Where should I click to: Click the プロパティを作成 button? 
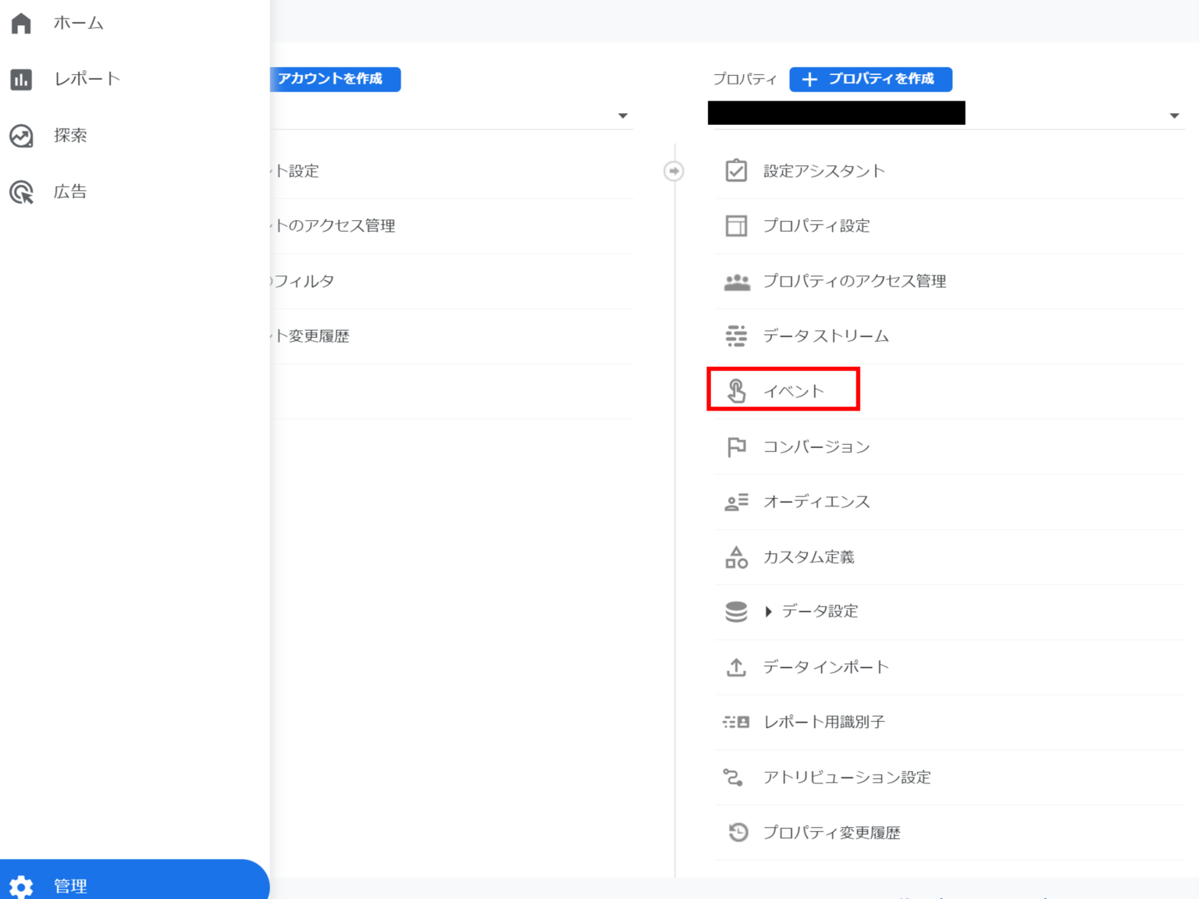point(870,79)
